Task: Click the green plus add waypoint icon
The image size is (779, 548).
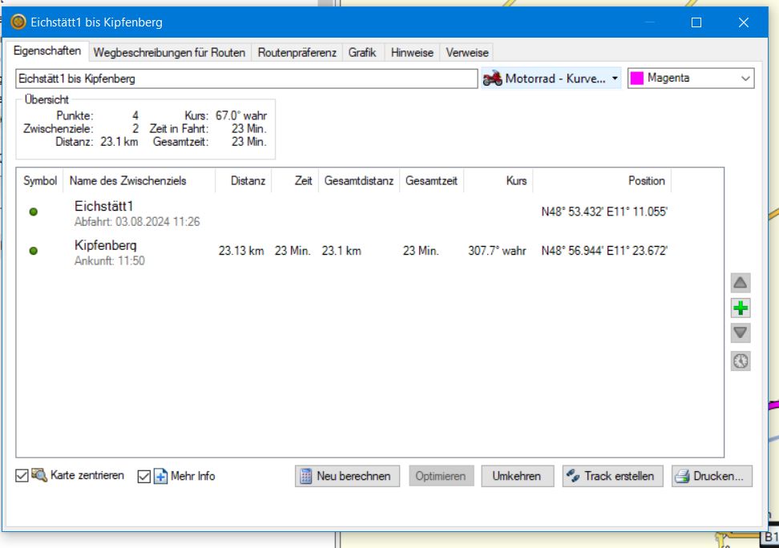Action: 741,308
